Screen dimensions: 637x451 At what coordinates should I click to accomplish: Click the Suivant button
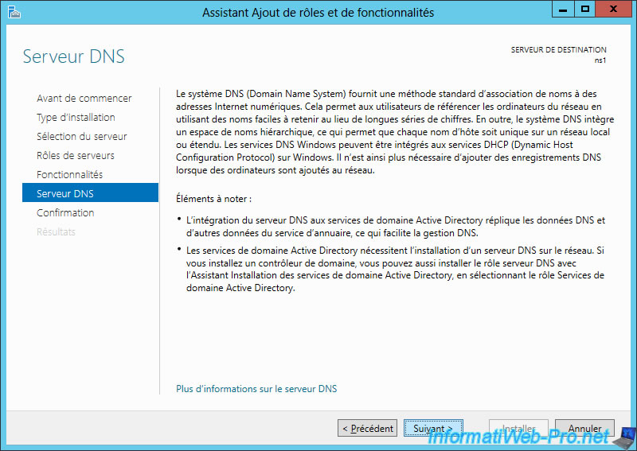433,428
